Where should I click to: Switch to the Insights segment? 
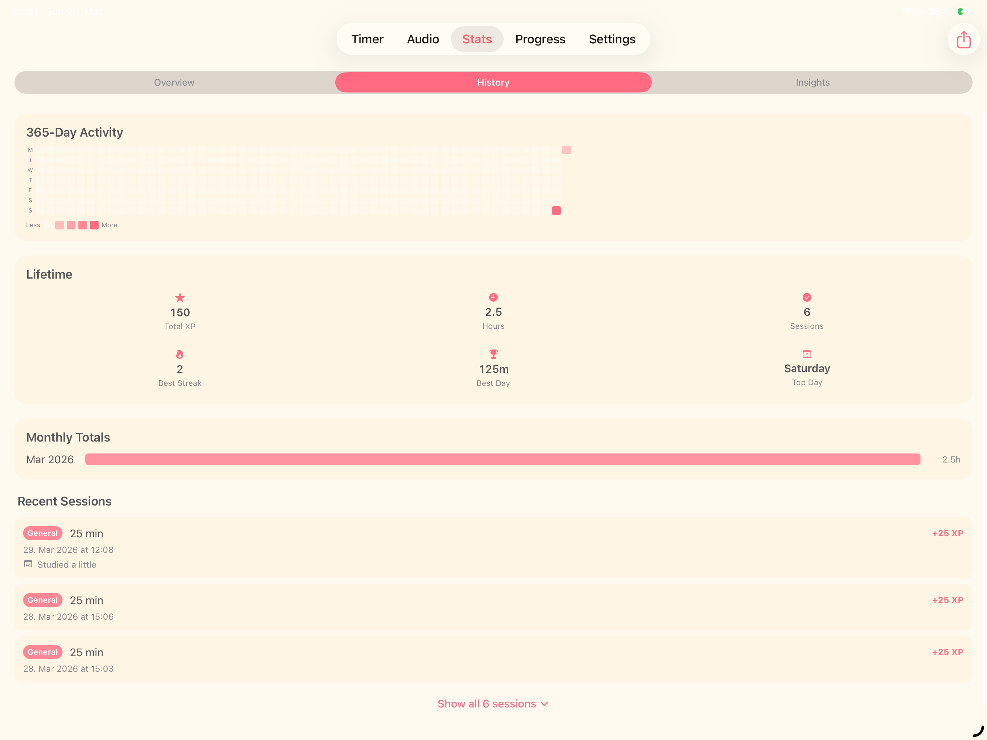click(813, 83)
